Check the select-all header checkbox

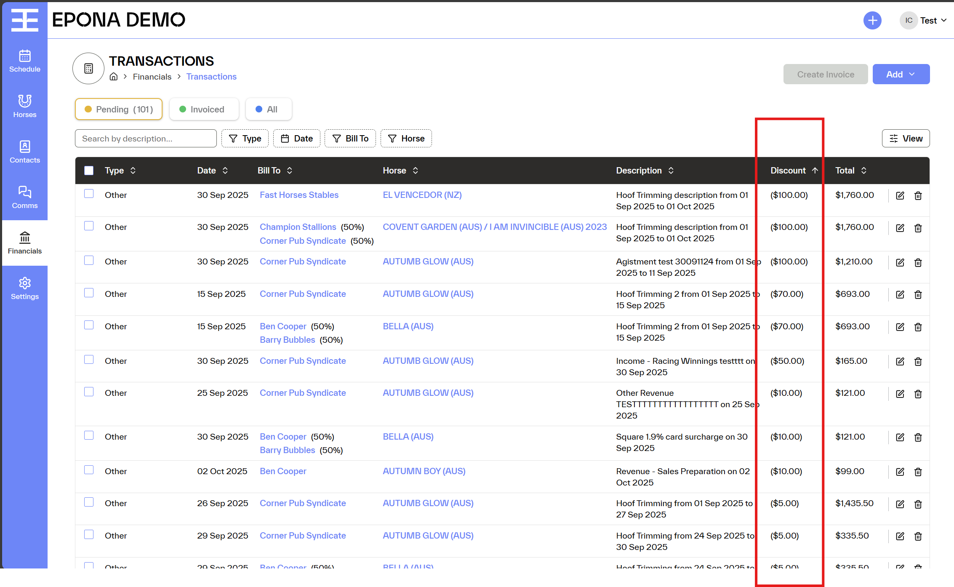pyautogui.click(x=89, y=171)
